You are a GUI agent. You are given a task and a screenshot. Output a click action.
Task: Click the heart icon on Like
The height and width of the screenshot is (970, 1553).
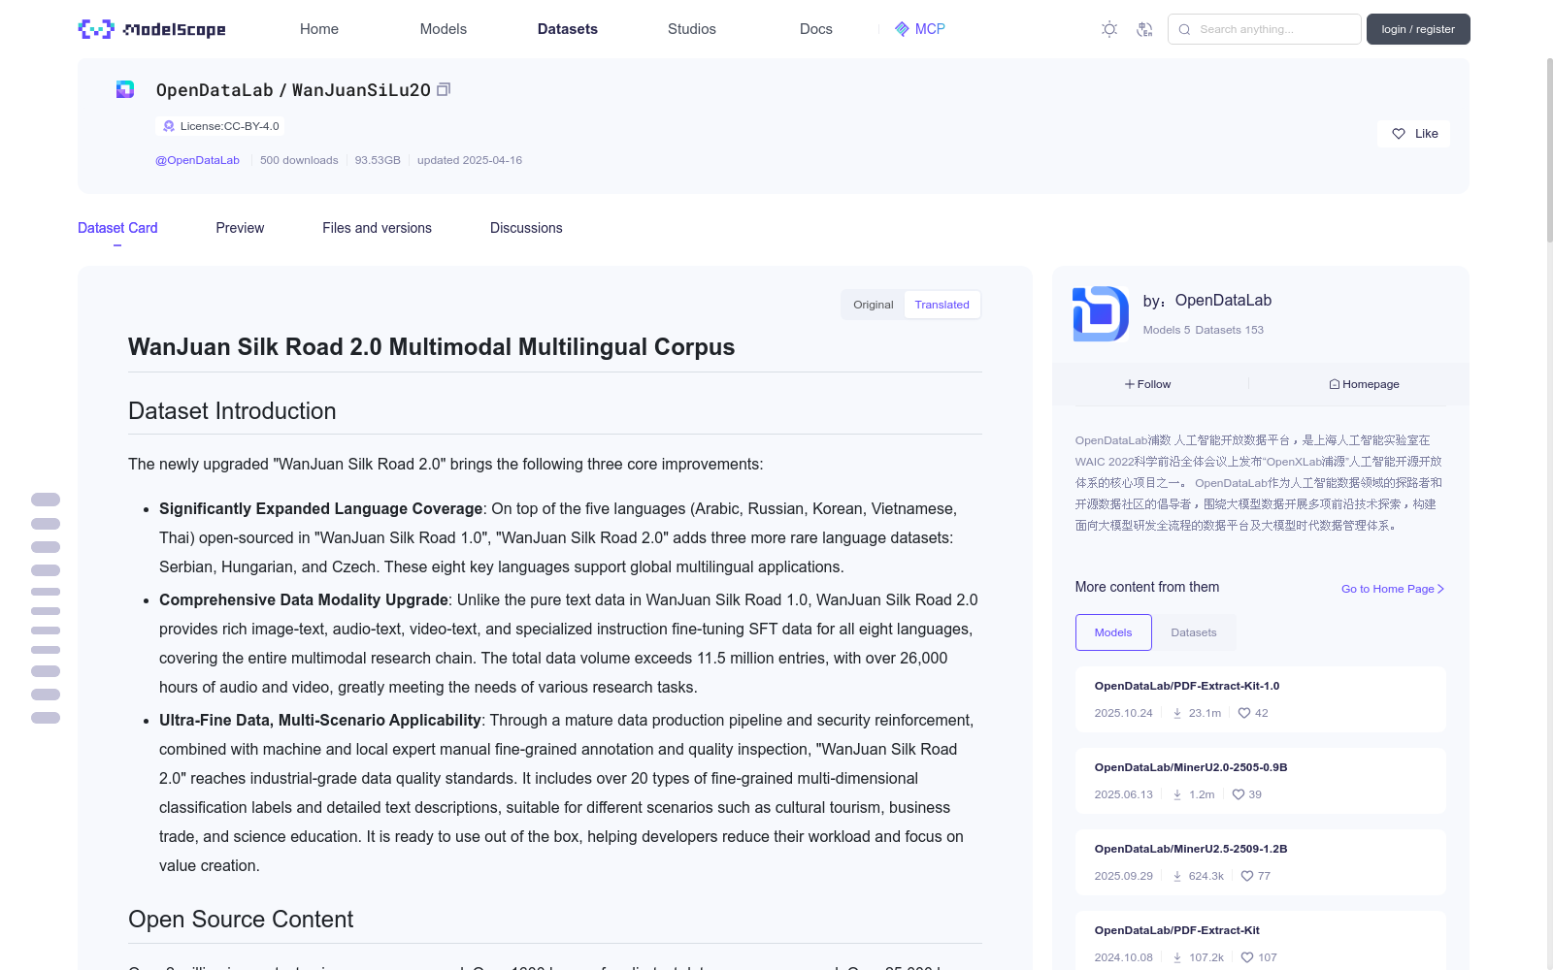coord(1399,134)
